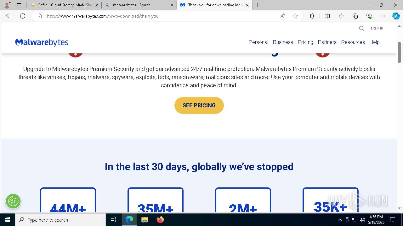Click the 35K+ statistic card

[x=331, y=200]
